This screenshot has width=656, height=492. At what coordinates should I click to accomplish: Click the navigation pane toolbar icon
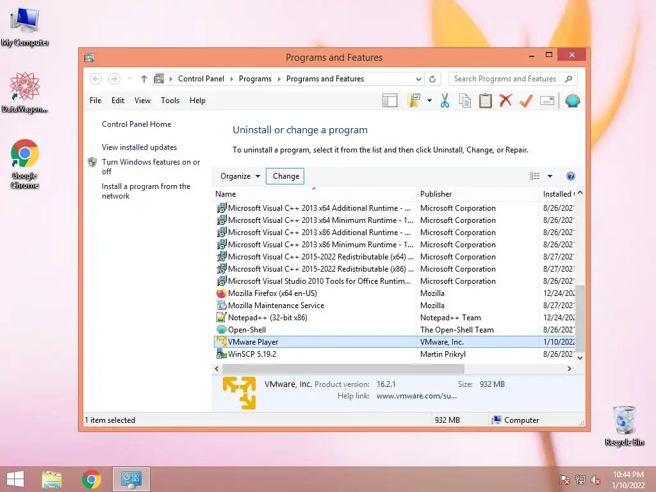coord(389,101)
